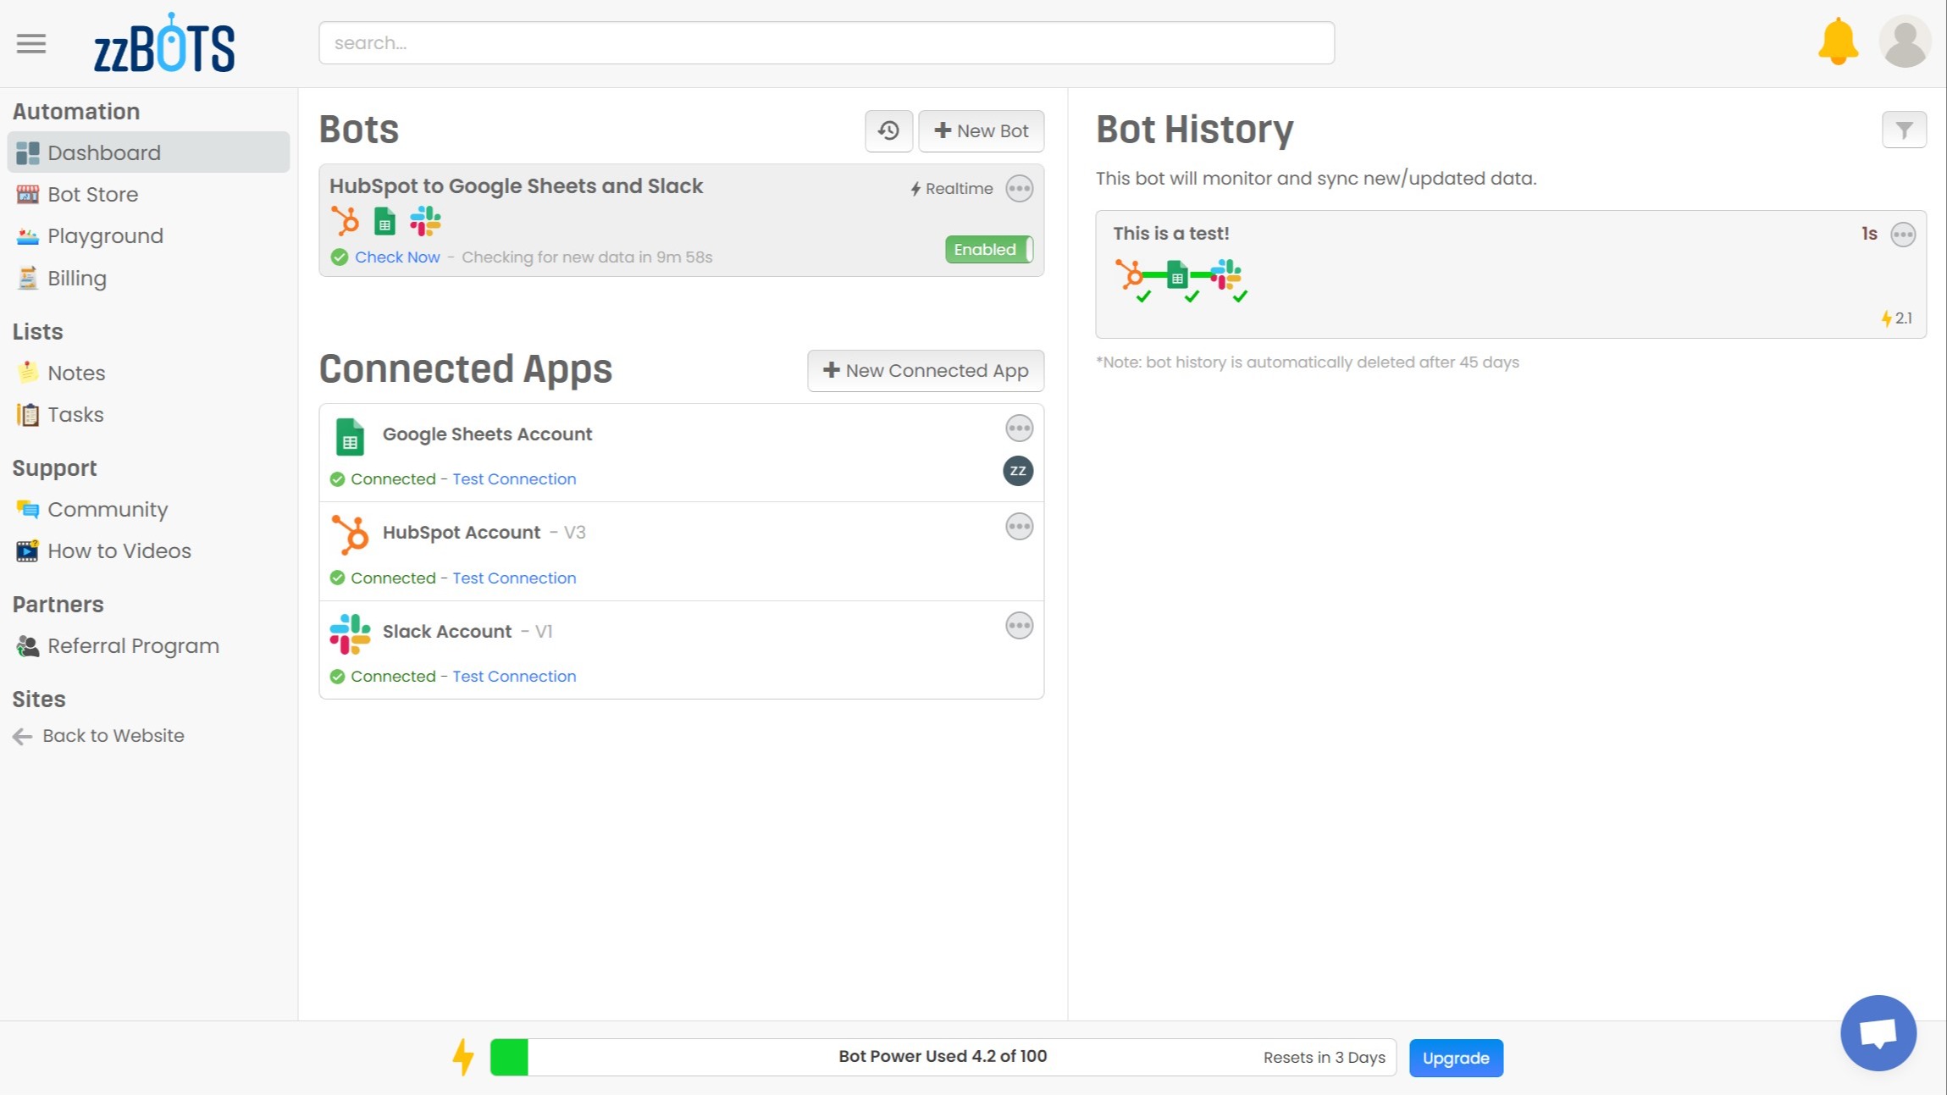Open options for 'This is a test!' history
The height and width of the screenshot is (1095, 1947).
1903,235
